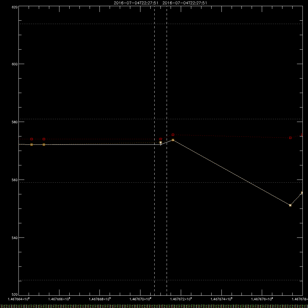
Task: Click the dotted horizontal threshold line near 525
Action: (160, 280)
